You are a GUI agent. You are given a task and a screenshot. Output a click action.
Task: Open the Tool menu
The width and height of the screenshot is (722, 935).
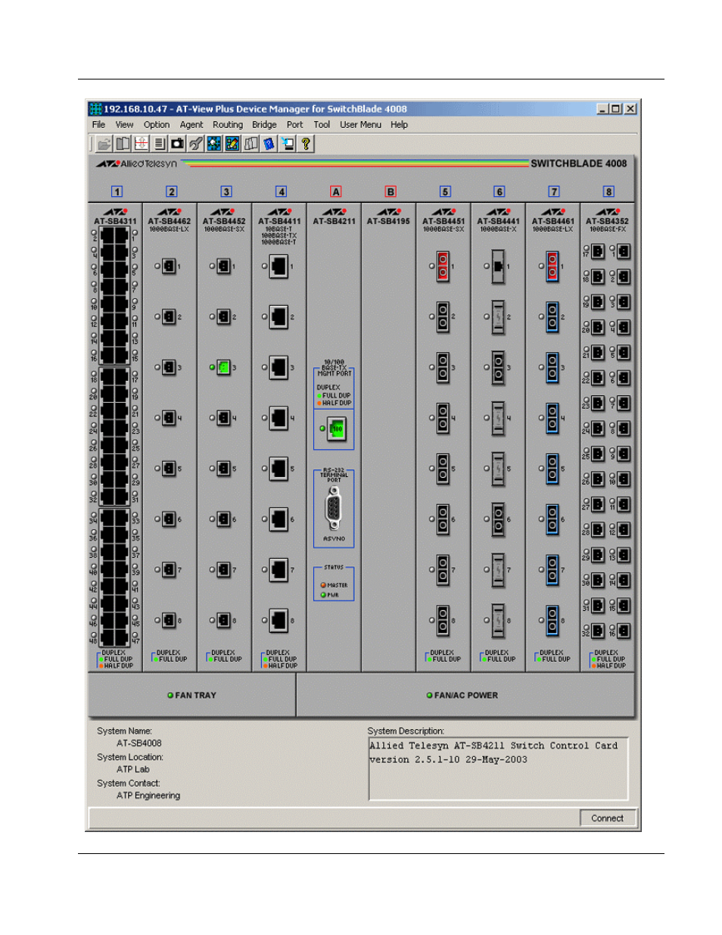point(322,125)
